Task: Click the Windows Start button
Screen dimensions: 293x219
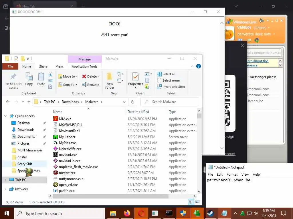Action: point(7,213)
